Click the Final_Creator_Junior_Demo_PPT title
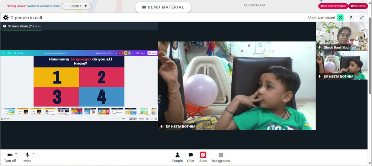 click(x=55, y=53)
